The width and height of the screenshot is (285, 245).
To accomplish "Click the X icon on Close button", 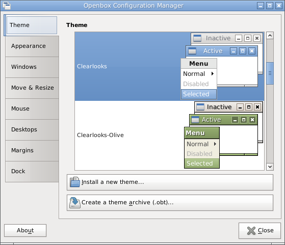I will (x=251, y=231).
